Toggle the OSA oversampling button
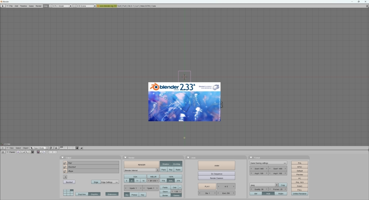This screenshot has height=200, width=369. tap(135, 176)
